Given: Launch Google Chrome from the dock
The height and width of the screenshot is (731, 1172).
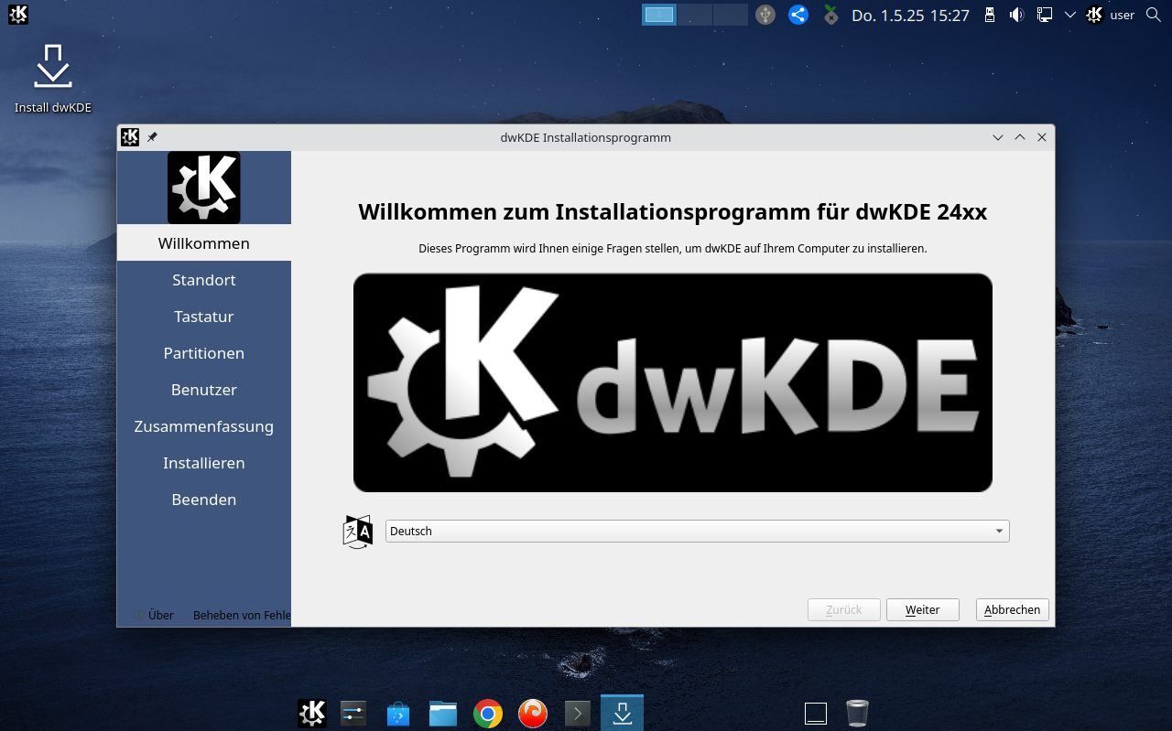Looking at the screenshot, I should coord(488,713).
